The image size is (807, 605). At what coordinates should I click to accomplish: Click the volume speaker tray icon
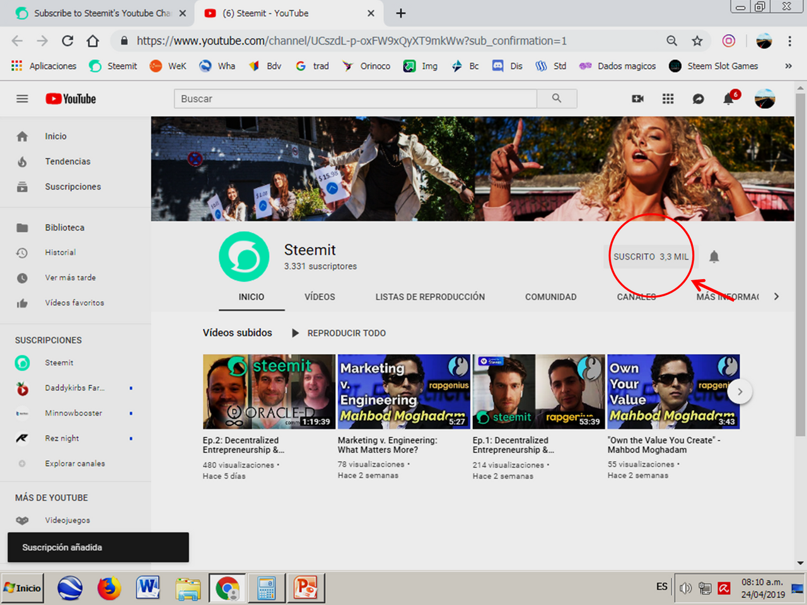686,588
